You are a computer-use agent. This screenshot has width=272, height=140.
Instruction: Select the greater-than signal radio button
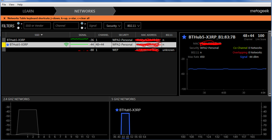click(x=82, y=23)
